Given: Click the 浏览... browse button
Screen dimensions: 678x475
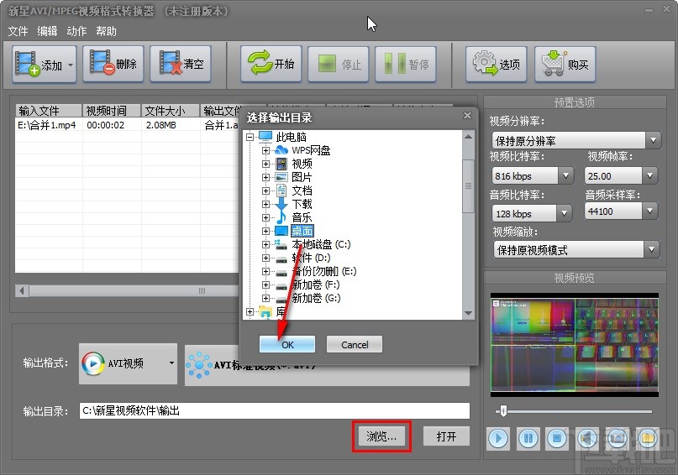Looking at the screenshot, I should tap(381, 436).
